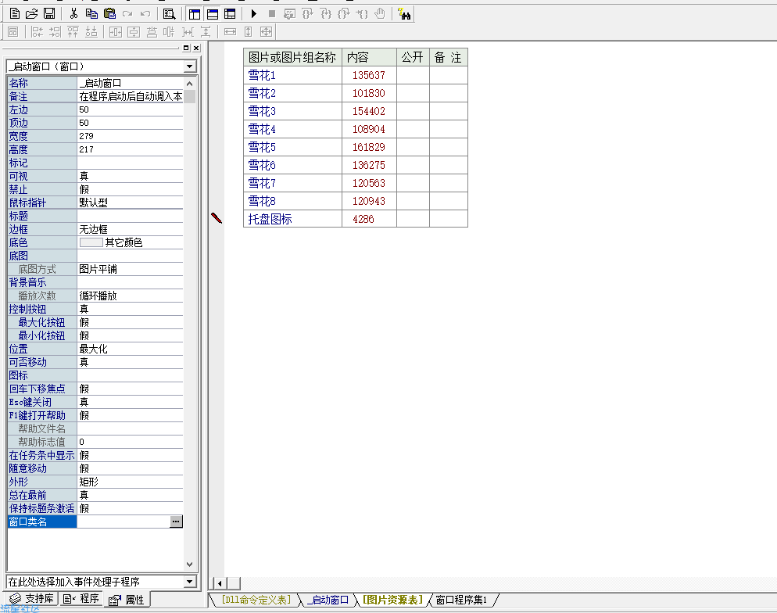Click the Find binoculars help icon
777x613 pixels.
tap(403, 13)
